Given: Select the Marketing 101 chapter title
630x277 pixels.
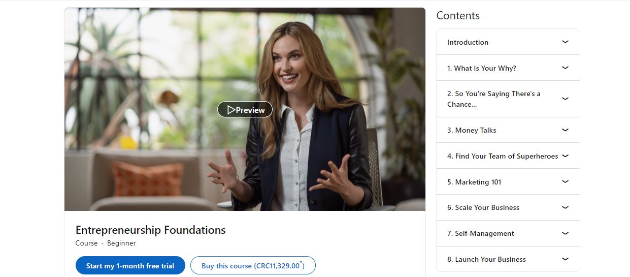Looking at the screenshot, I should 474,182.
